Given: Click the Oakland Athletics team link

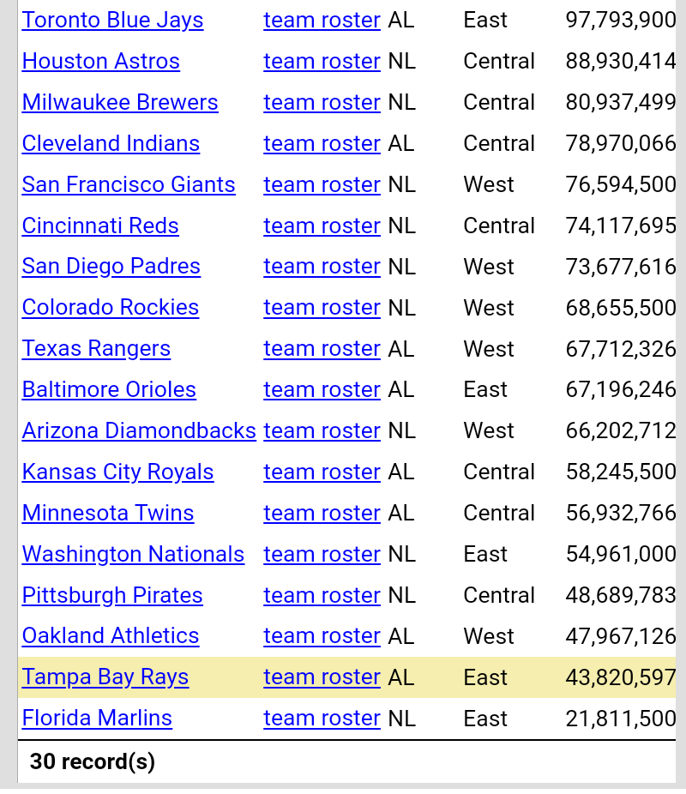Looking at the screenshot, I should click(111, 635).
